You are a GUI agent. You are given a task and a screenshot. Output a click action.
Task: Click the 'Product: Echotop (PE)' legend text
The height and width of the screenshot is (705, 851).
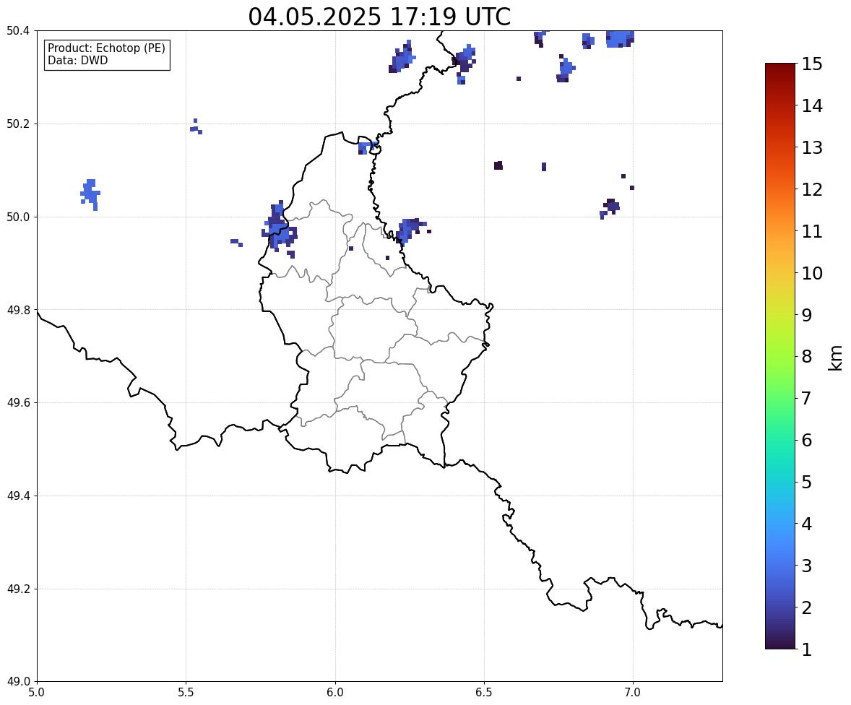106,48
